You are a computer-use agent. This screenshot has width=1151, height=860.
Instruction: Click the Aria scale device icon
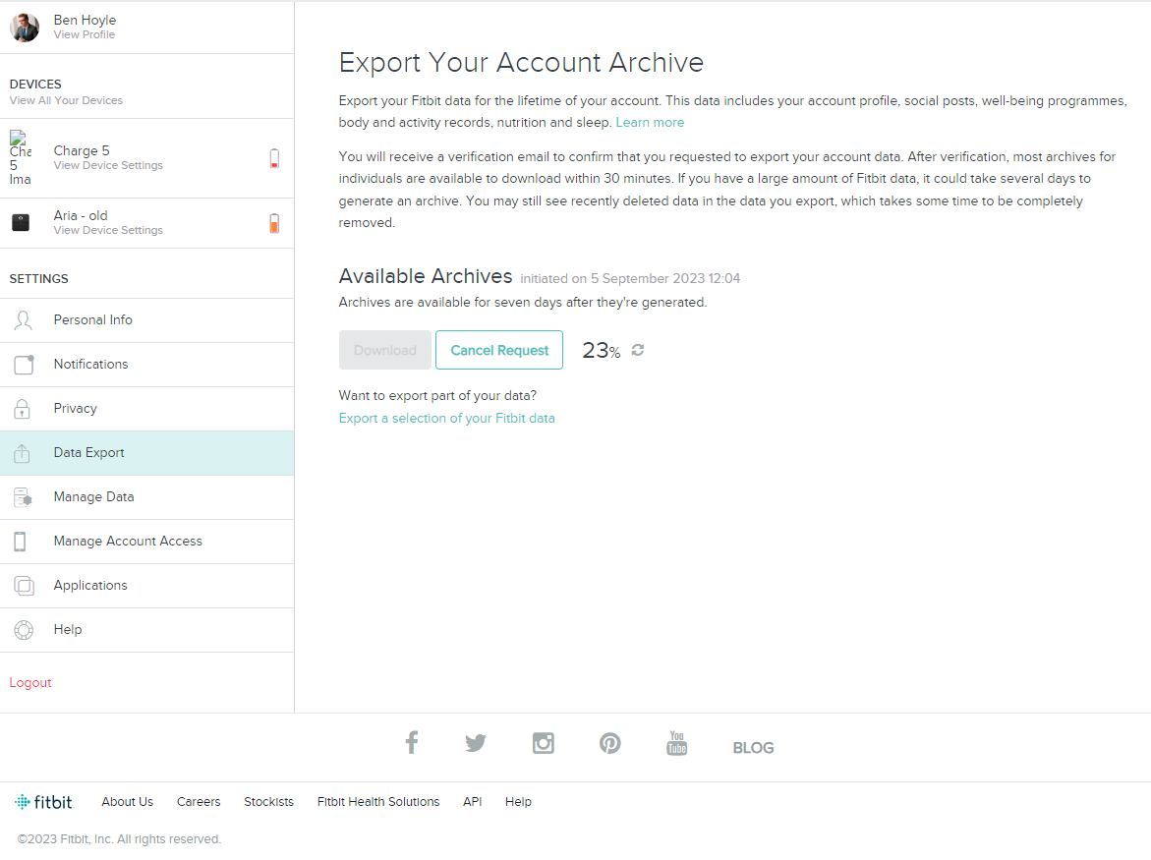point(21,223)
